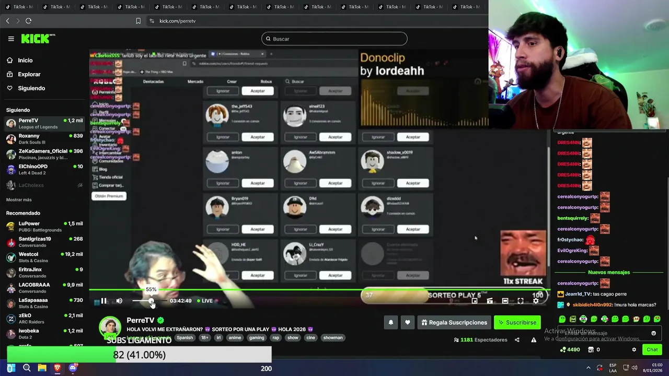Screen dimensions: 669x376
Task: Open the Windows Start button
Action: [x=11, y=368]
